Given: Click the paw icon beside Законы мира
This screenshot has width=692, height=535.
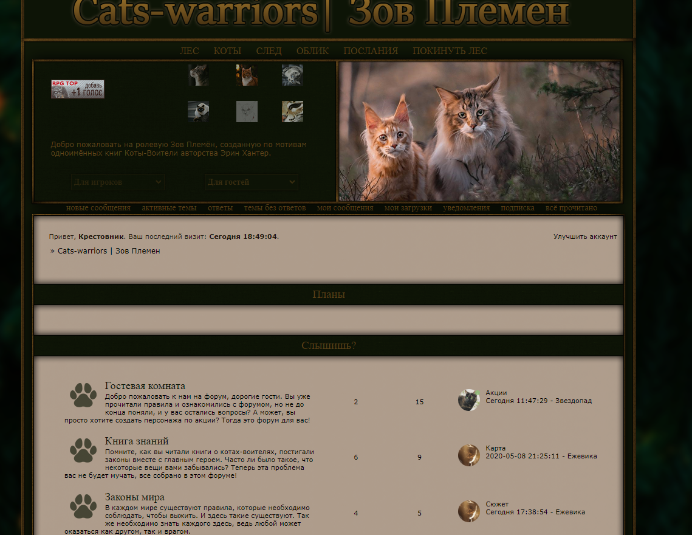Looking at the screenshot, I should click(83, 506).
